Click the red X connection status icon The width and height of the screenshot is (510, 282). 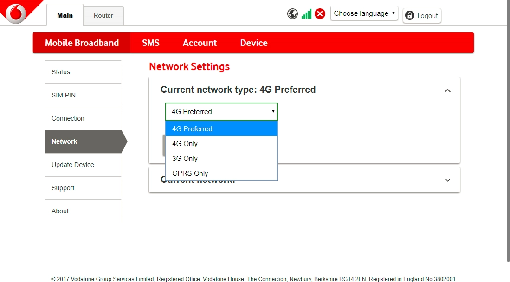pyautogui.click(x=320, y=14)
